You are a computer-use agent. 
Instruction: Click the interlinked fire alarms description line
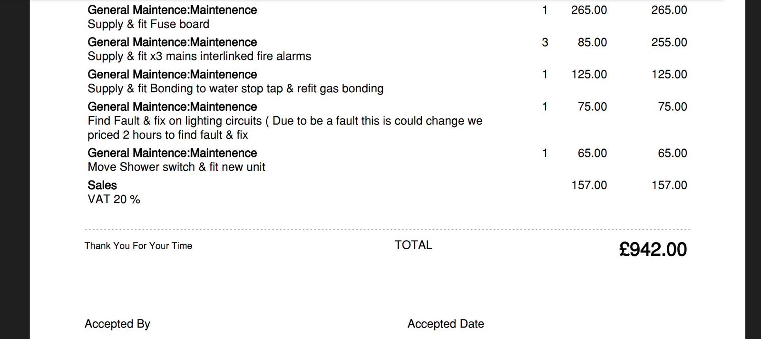pos(199,56)
